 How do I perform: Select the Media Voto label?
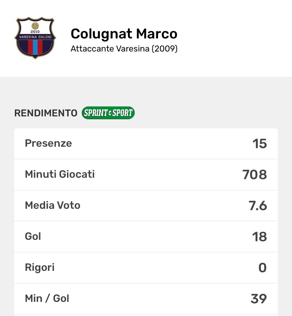coord(53,205)
